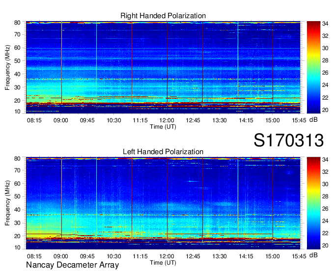334x271 pixels.
Task: Click the 'Left Handed Polarization' title
Action: click(x=163, y=152)
